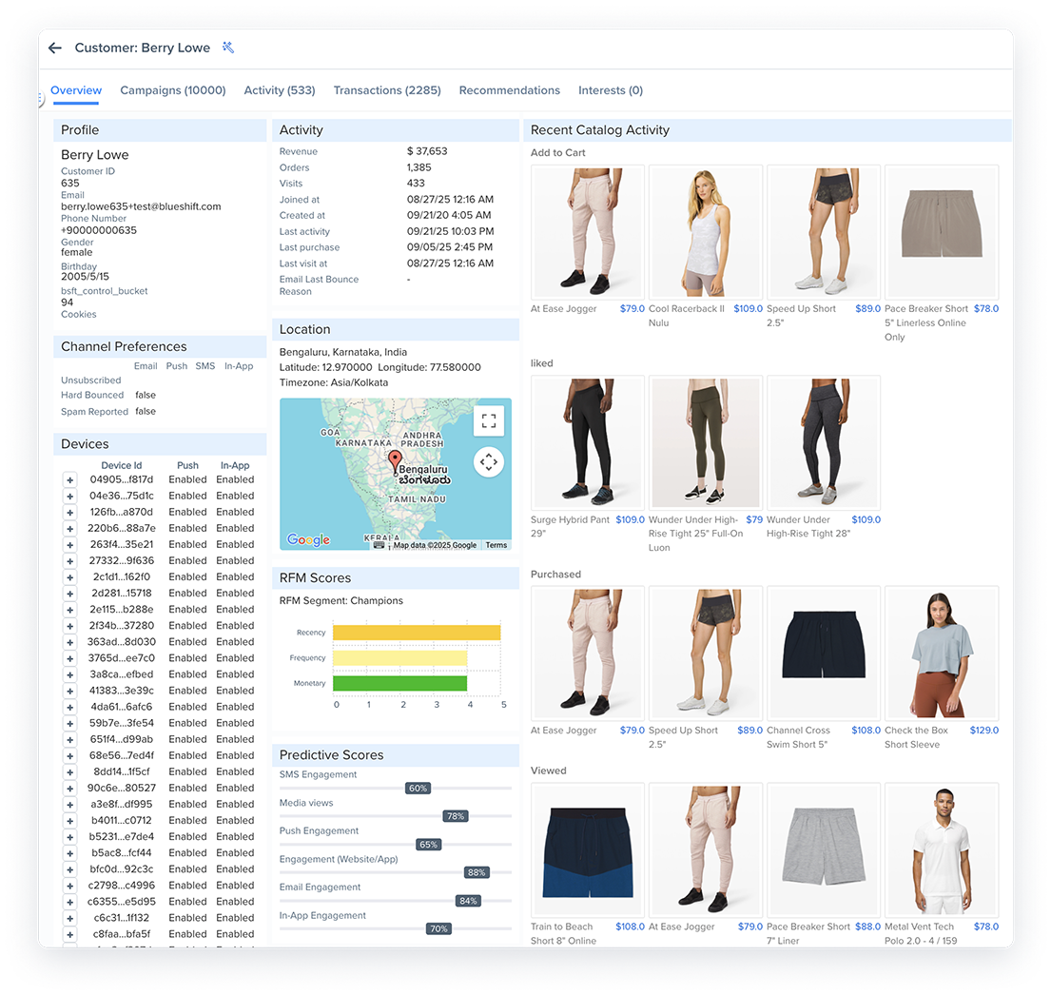The width and height of the screenshot is (1051, 995).
Task: Click the pan control icon on the map
Action: [x=489, y=462]
